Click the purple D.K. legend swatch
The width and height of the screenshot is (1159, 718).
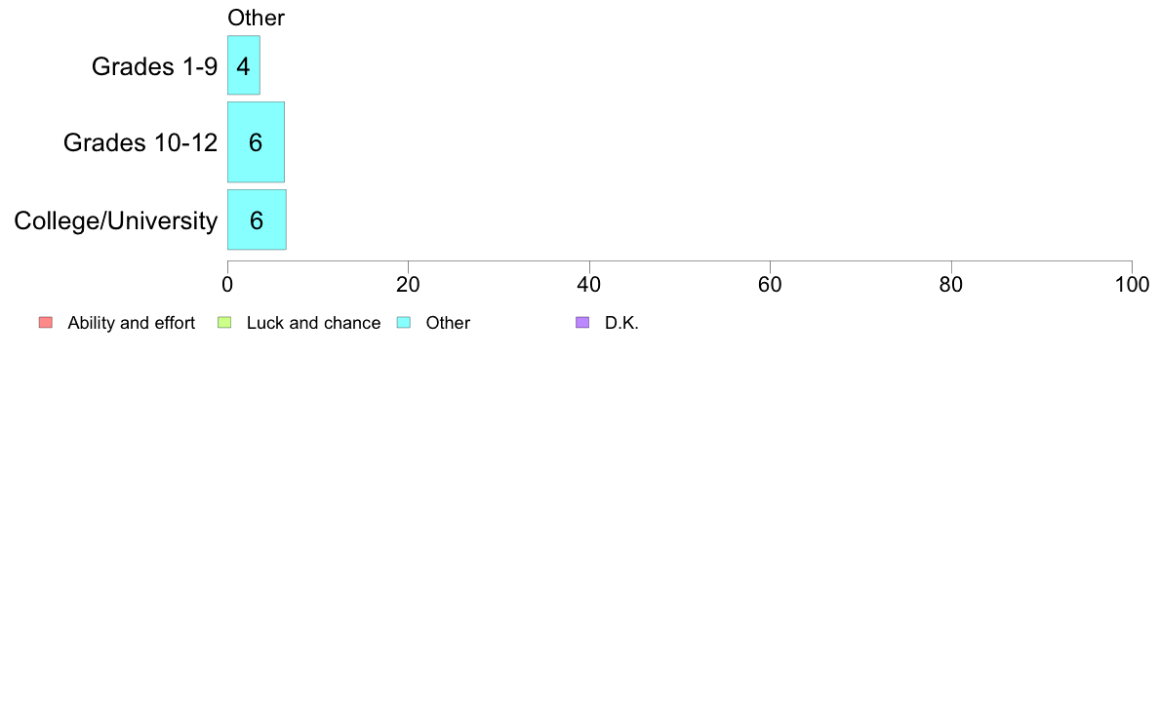582,323
